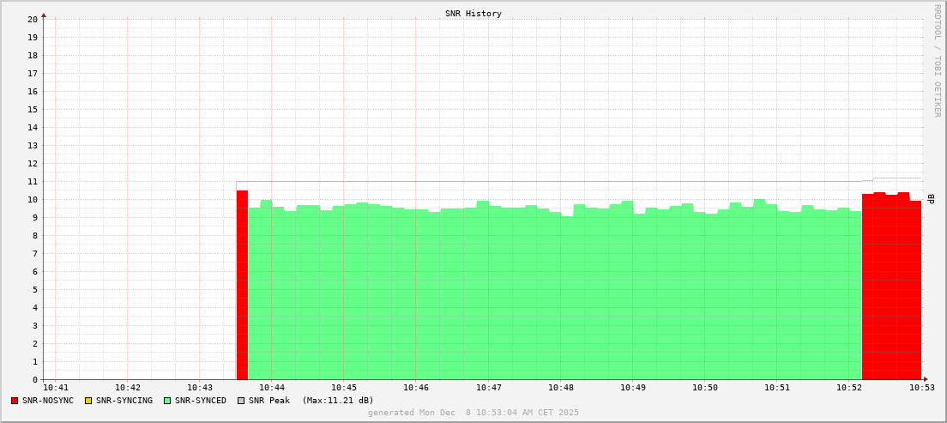The width and height of the screenshot is (947, 423).
Task: Click the 10:41 time axis label
Action: 55,389
